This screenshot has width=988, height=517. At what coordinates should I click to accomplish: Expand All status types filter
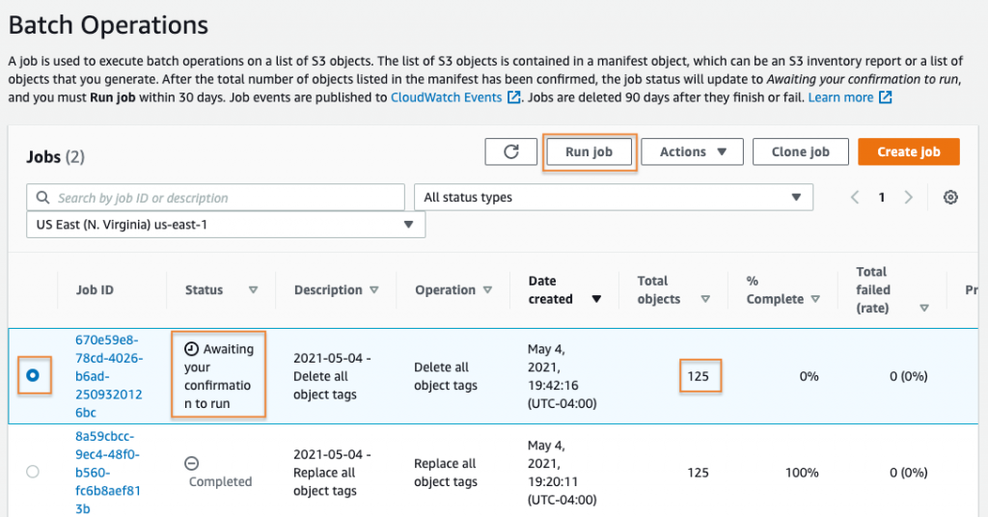[x=613, y=197]
